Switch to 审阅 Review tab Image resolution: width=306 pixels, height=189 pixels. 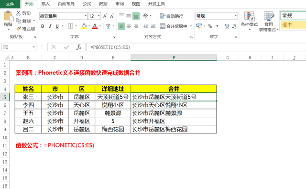(x=120, y=4)
